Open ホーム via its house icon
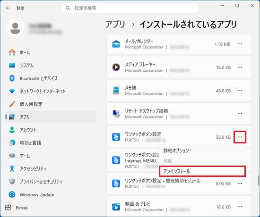This screenshot has width=260, height=217. coord(12,52)
